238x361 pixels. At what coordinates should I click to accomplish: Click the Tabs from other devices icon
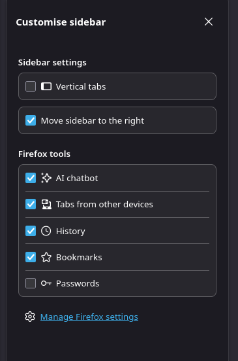[46, 204]
